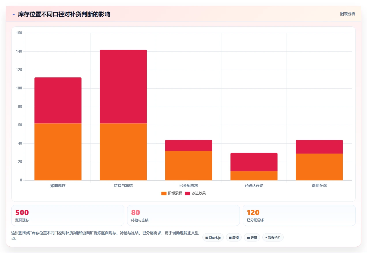Click the red segment of 已确认在途 bar
367x253 pixels.
[254, 162]
